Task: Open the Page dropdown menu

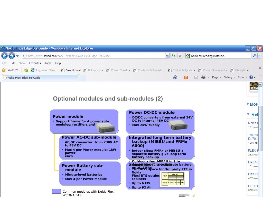Action: [x=217, y=77]
